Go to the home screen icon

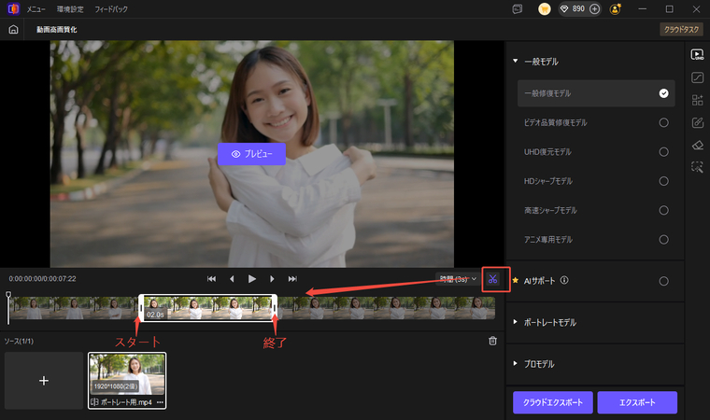click(13, 30)
